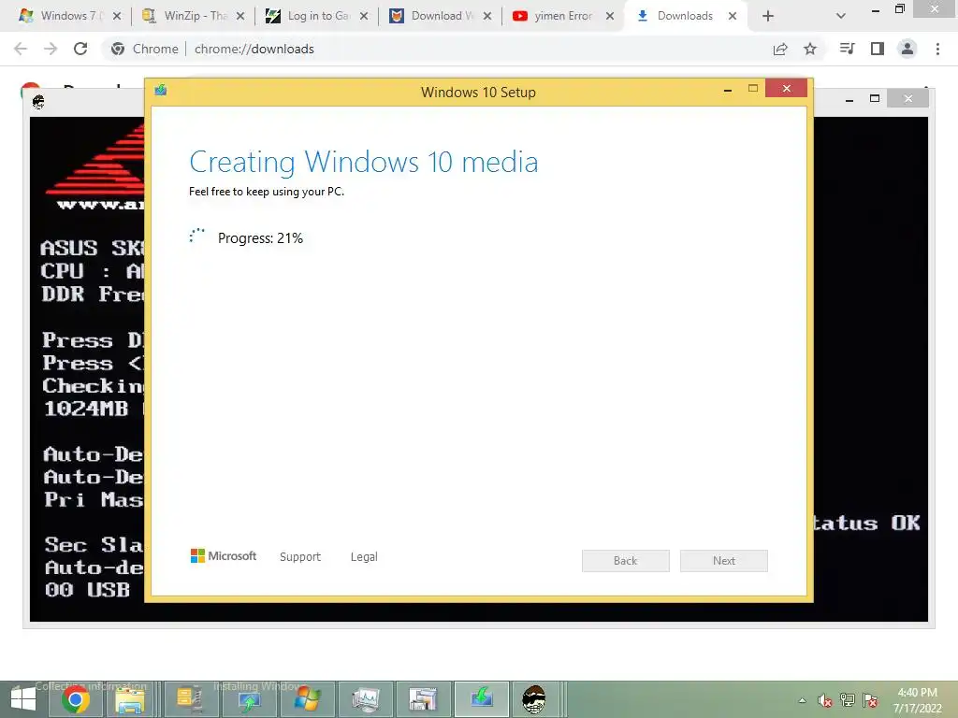Click the Back button in Windows 10 Setup
The image size is (958, 718).
pos(626,561)
